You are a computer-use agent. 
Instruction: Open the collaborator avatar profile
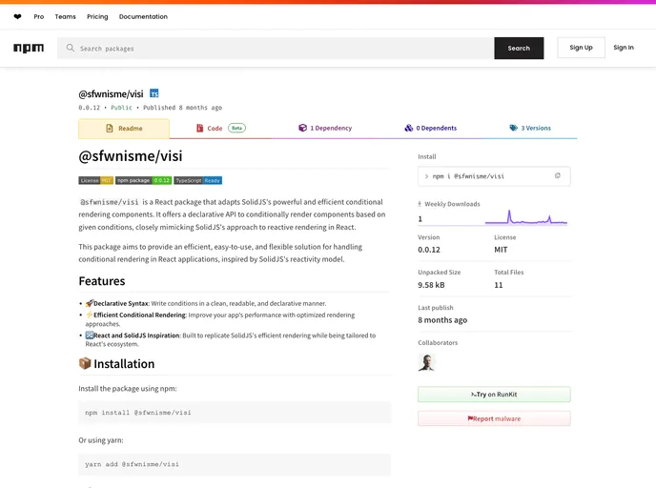tap(426, 362)
